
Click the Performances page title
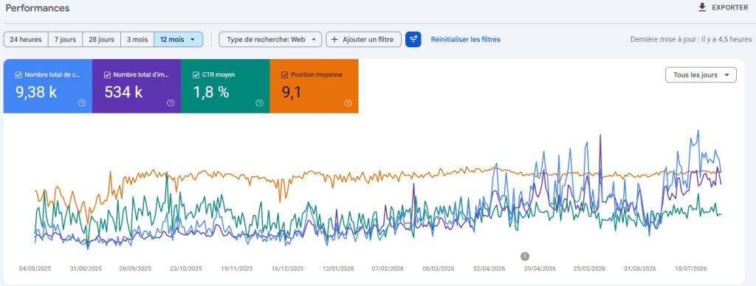pyautogui.click(x=38, y=8)
